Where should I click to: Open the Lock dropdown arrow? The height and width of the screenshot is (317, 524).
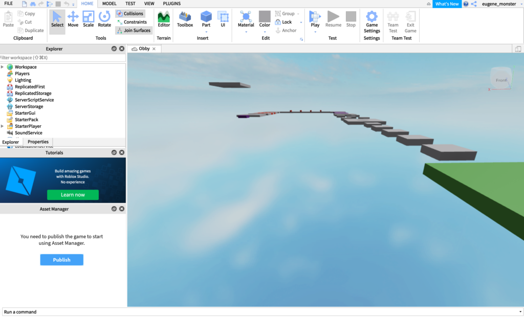pyautogui.click(x=301, y=22)
